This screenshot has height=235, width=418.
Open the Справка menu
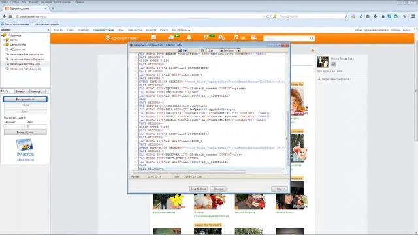point(78,2)
